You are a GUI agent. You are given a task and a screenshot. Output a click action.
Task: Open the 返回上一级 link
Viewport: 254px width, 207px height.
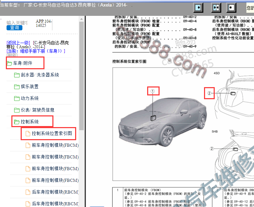[18, 43]
